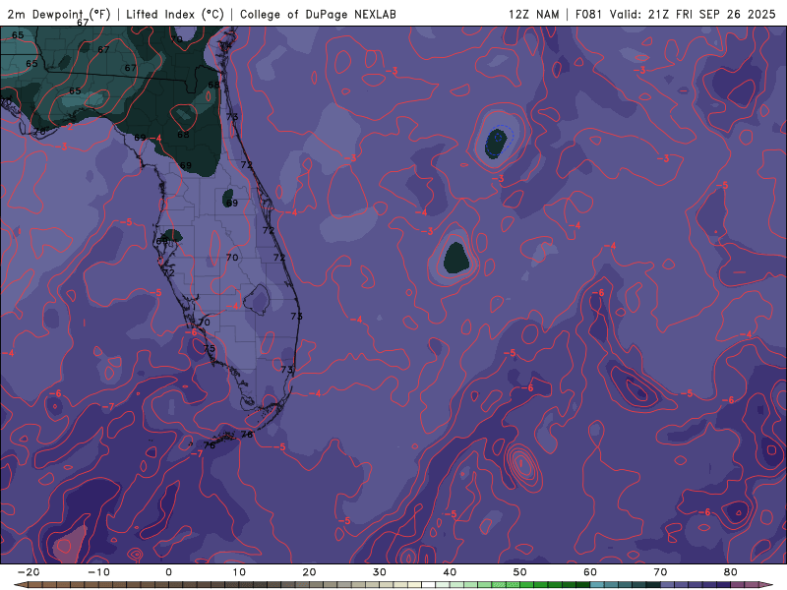787x590 pixels.
Task: Click the "Valid: 21Z FRI SEP 26 2025" text
Action: tap(693, 14)
